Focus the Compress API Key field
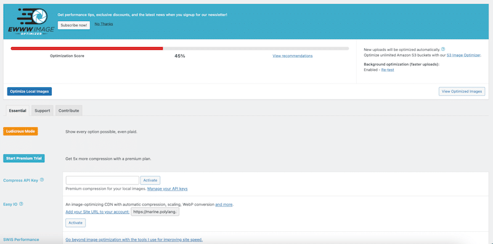This screenshot has width=493, height=244. click(x=102, y=180)
